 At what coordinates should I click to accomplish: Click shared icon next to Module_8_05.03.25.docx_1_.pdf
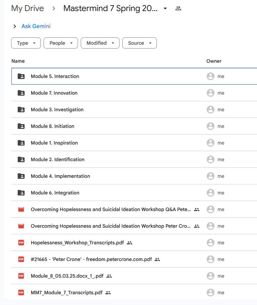click(109, 276)
